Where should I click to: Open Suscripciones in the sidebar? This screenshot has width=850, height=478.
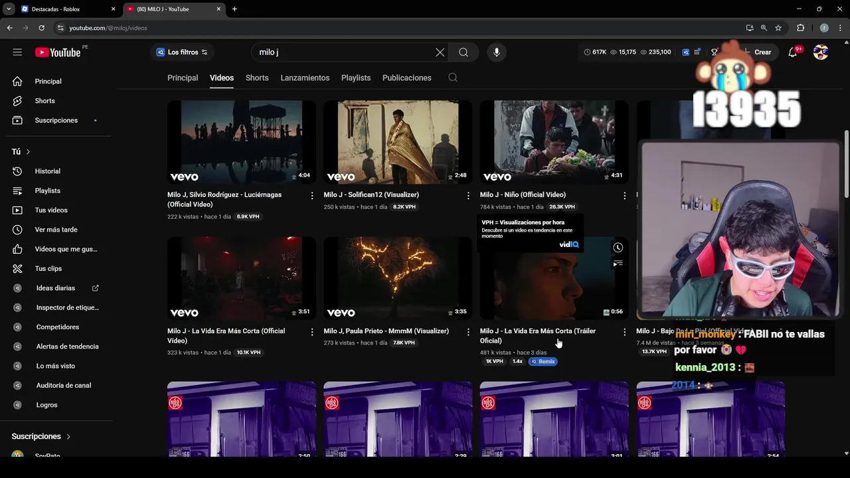pos(56,120)
